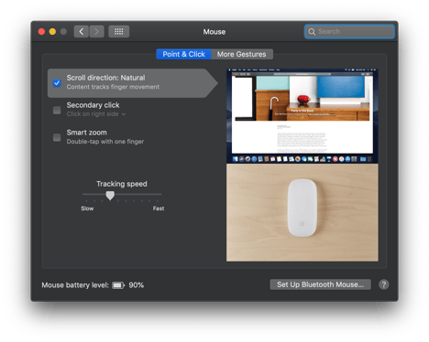The height and width of the screenshot is (342, 429).
Task: Click the Magic Mouse preview image
Action: (302, 212)
